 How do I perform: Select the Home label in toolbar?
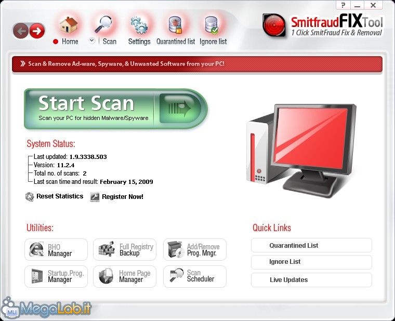[x=70, y=42]
